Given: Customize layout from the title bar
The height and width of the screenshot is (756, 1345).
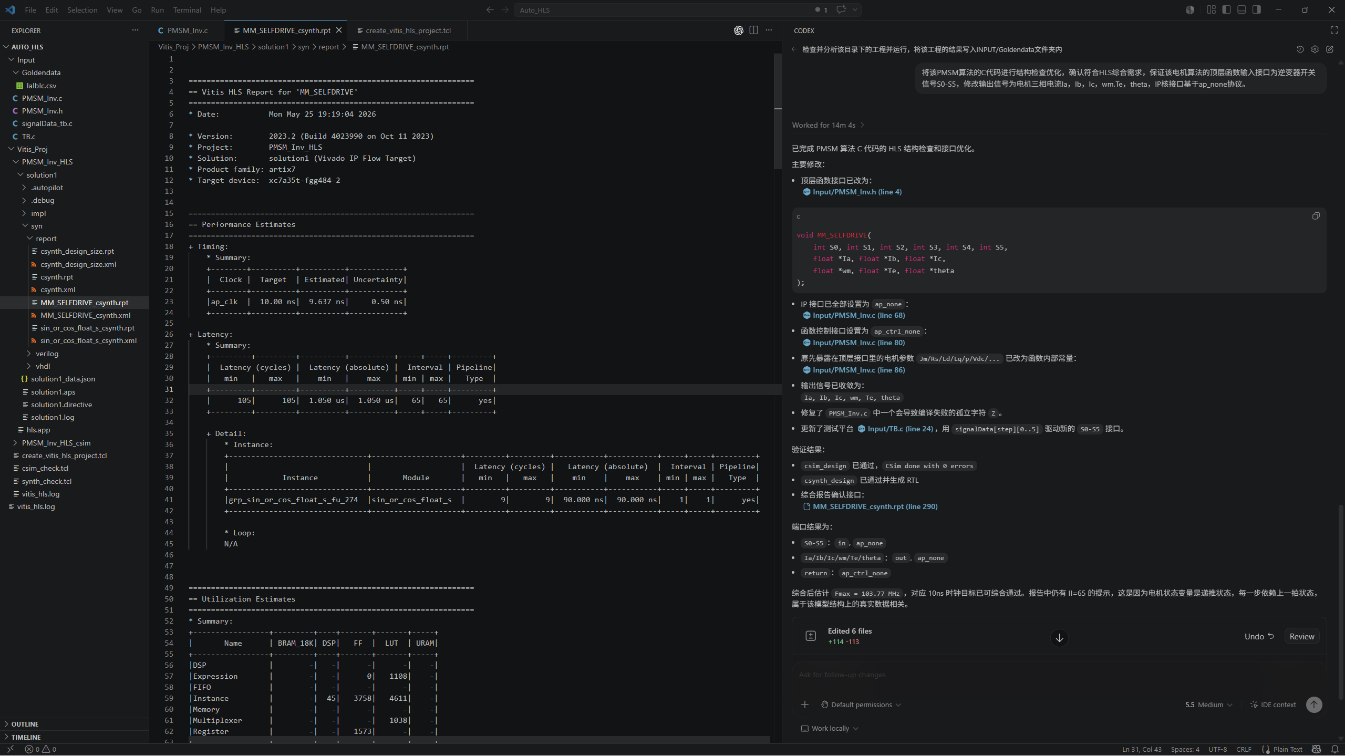Looking at the screenshot, I should tap(1211, 9).
